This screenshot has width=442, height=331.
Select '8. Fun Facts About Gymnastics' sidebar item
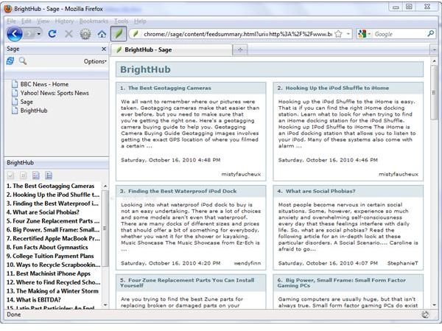47,247
